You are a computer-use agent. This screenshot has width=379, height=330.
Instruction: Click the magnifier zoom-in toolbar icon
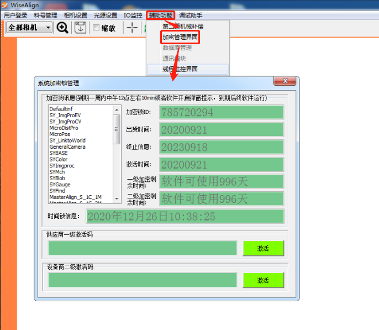pyautogui.click(x=62, y=28)
